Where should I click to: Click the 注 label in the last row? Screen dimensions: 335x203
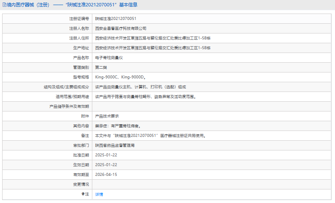point(87,194)
